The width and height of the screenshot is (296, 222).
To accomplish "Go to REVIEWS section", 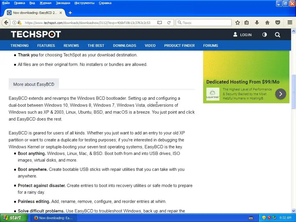I will [x=71, y=45].
